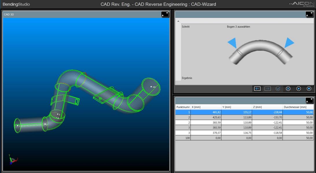Select point marker 1 in 3D view
The image size is (316, 173).
tap(18, 126)
